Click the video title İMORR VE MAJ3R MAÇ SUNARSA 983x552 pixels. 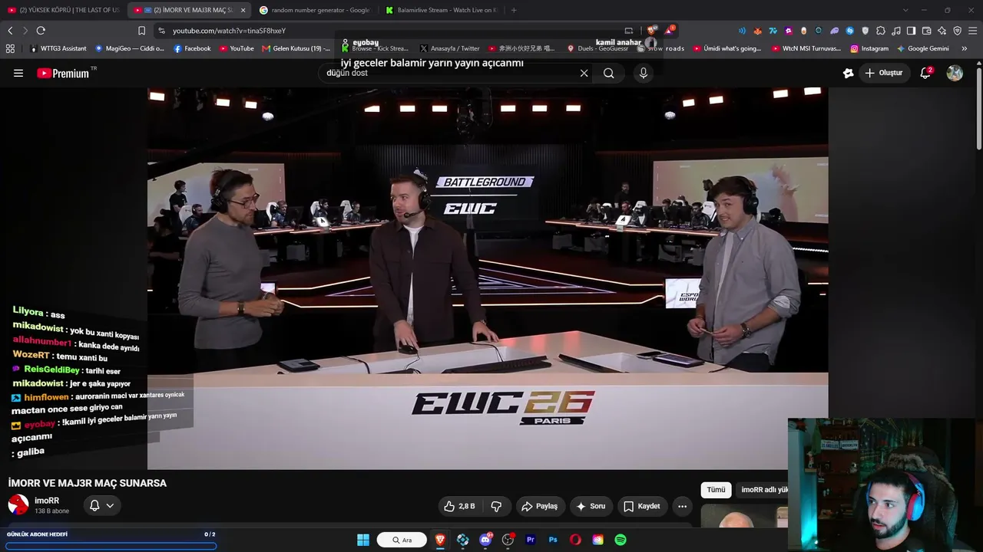(87, 483)
